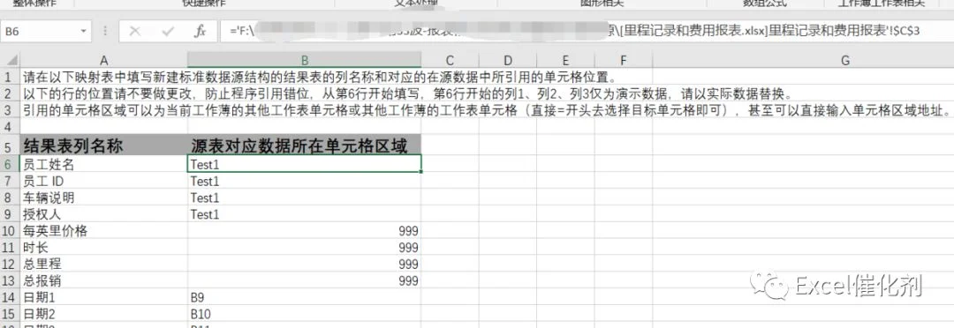This screenshot has width=954, height=328.
Task: Click the cell containing B9
Action: [x=304, y=298]
